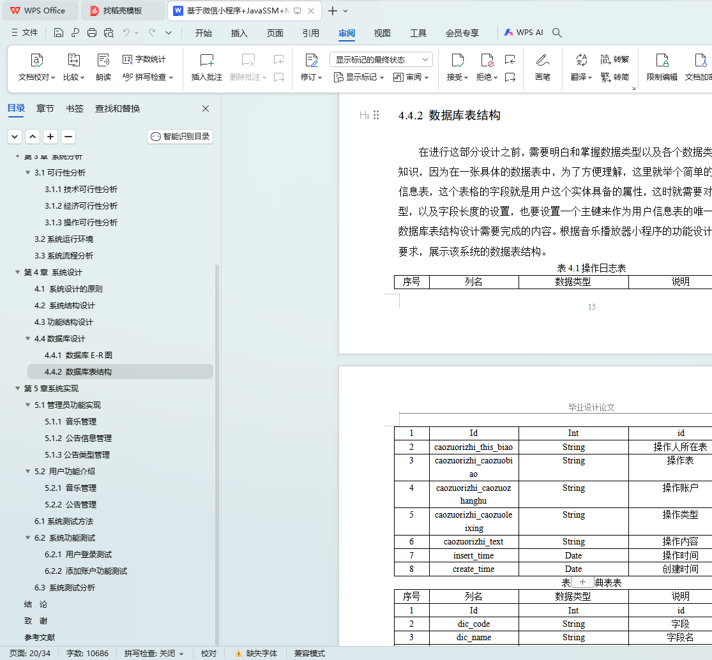Click the Print Preview icon
The width and height of the screenshot is (712, 660).
tap(109, 33)
